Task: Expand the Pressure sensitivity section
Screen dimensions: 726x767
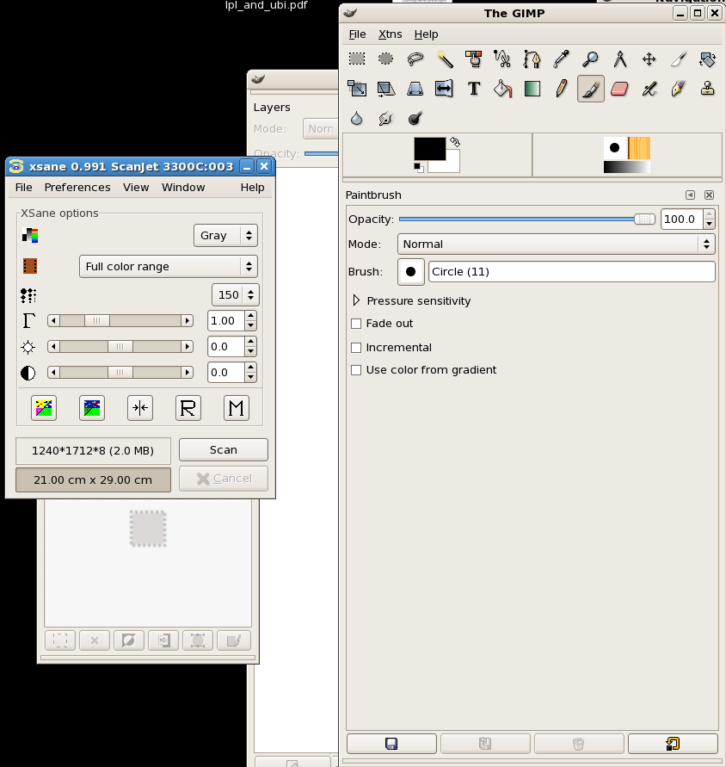Action: coord(356,300)
